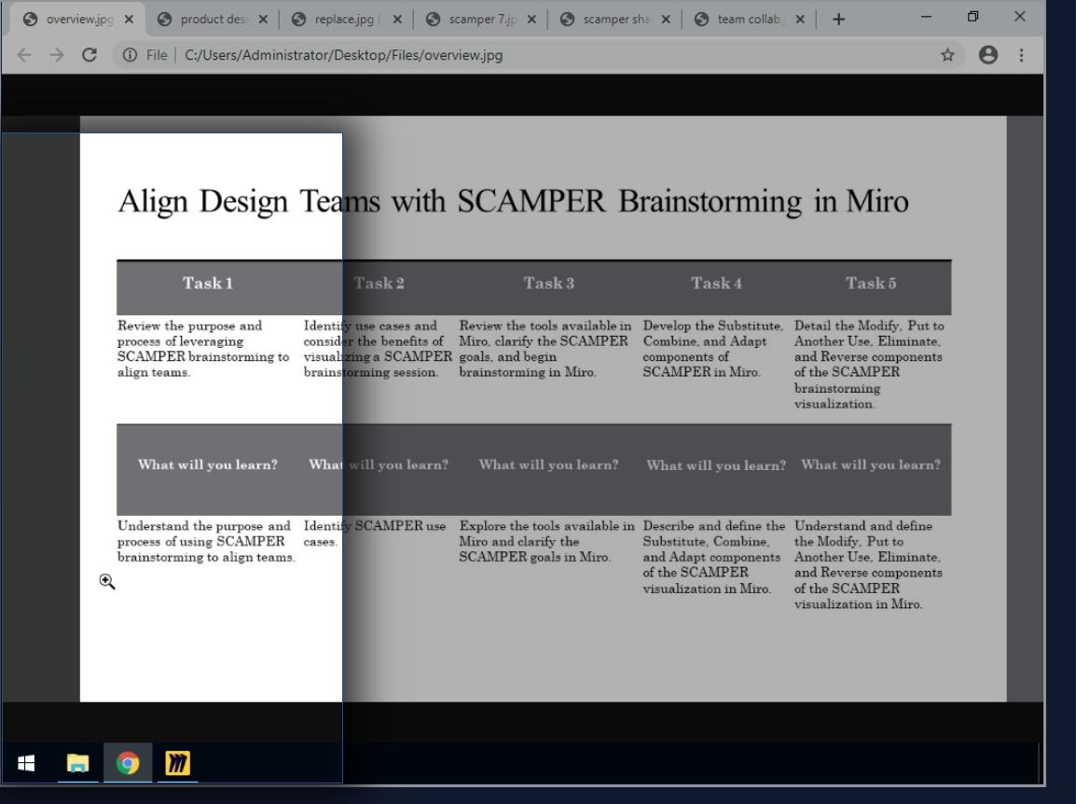1076x804 pixels.
Task: Click 'Detail the Modify, Put to' text
Action: tap(869, 365)
